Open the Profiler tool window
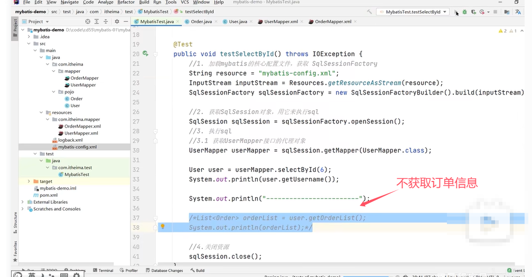Viewport: 532px width, 277px height. (129, 271)
